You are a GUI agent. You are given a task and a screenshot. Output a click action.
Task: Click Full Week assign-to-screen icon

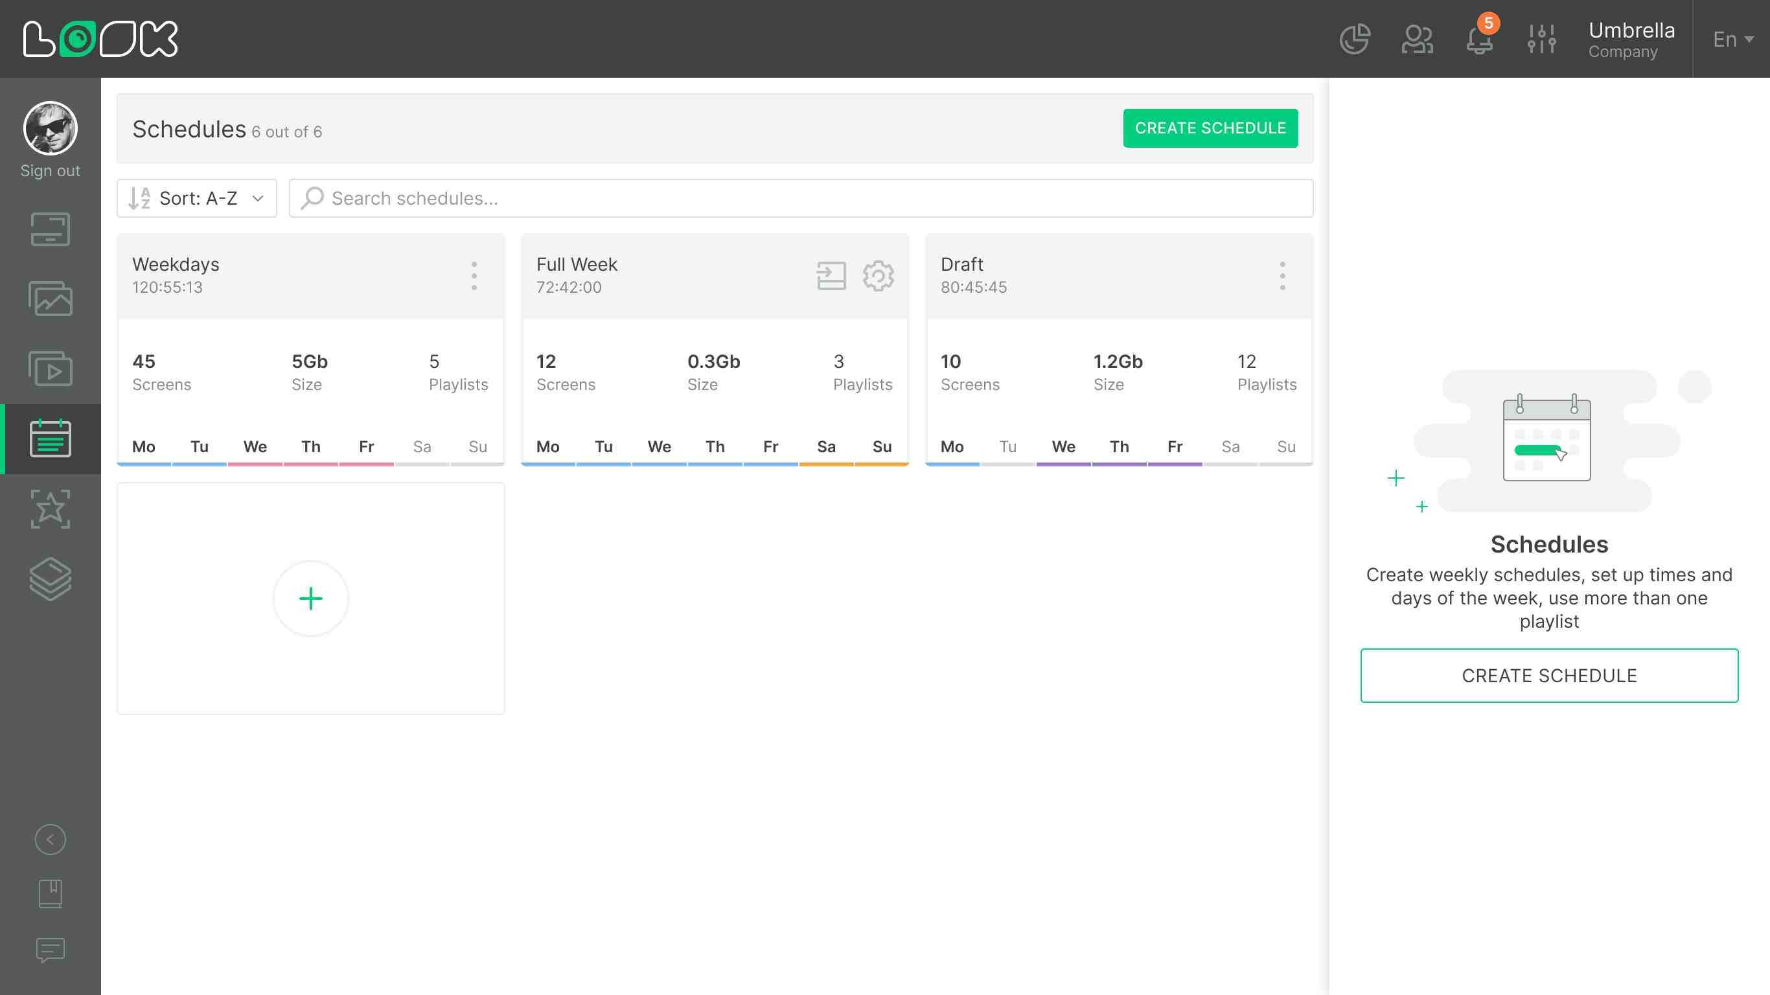coord(831,276)
